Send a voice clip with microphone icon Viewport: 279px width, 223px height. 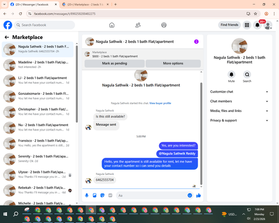pyautogui.click(x=86, y=195)
